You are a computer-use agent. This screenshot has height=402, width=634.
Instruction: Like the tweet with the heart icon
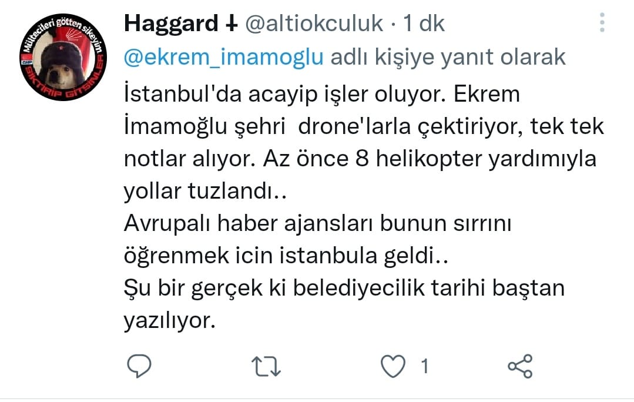(393, 366)
